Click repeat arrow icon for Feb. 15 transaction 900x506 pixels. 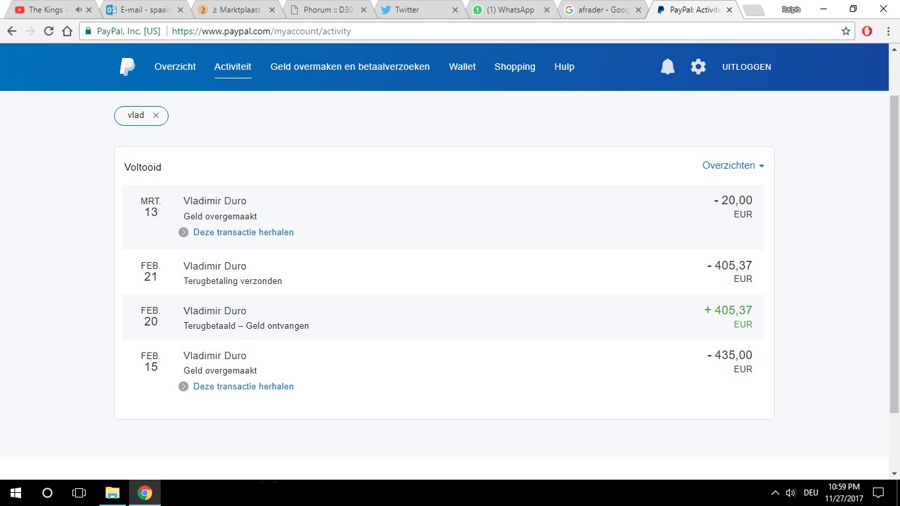tap(184, 387)
